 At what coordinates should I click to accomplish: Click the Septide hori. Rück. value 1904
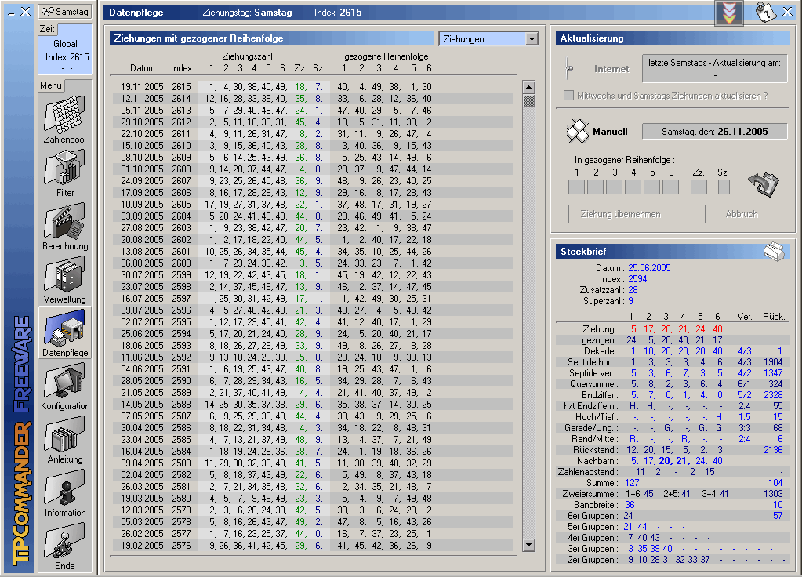773,362
